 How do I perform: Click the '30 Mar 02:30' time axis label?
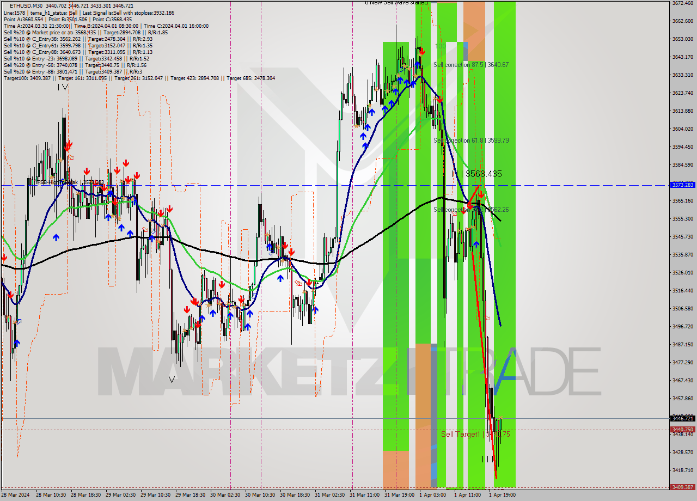coord(224,495)
